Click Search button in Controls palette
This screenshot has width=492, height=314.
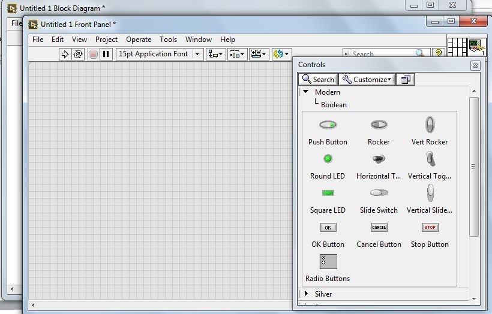pos(318,79)
